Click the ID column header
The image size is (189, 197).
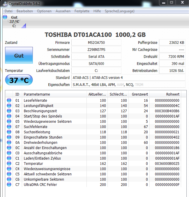[17, 94]
